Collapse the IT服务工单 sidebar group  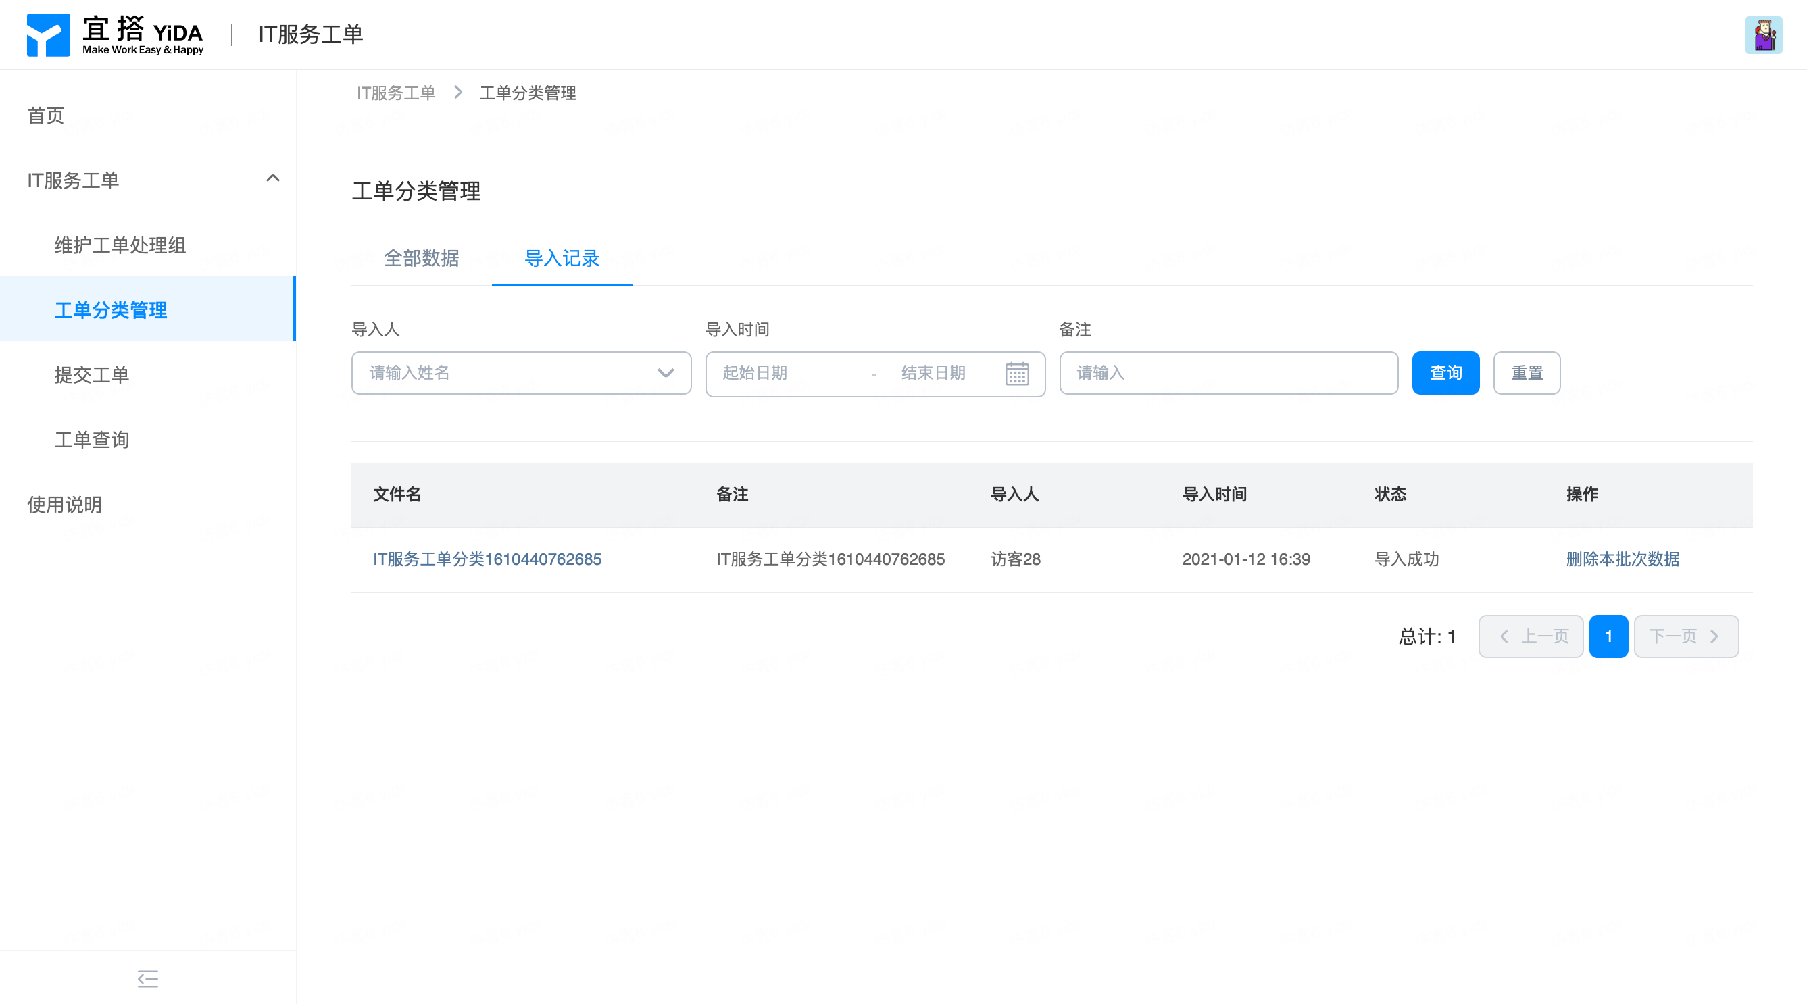tap(273, 180)
